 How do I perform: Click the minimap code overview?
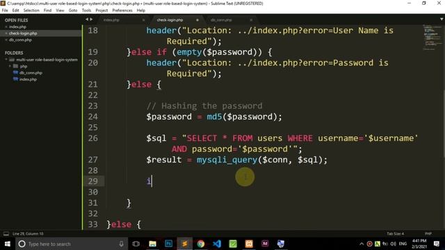pos(432,37)
